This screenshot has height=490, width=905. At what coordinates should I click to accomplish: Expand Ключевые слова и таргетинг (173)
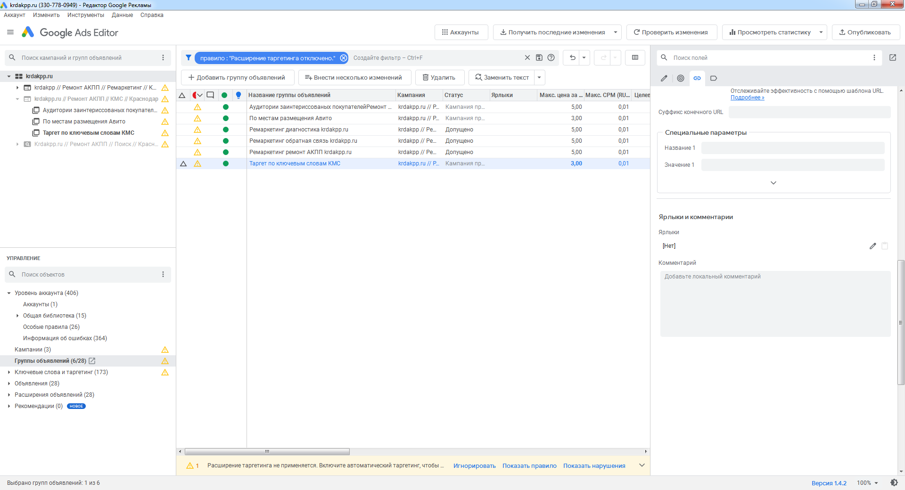tap(9, 372)
